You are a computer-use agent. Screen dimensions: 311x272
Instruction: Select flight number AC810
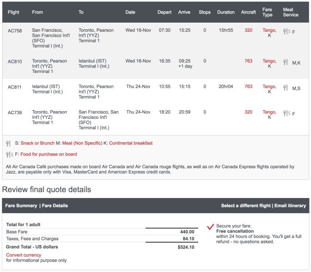coord(15,61)
